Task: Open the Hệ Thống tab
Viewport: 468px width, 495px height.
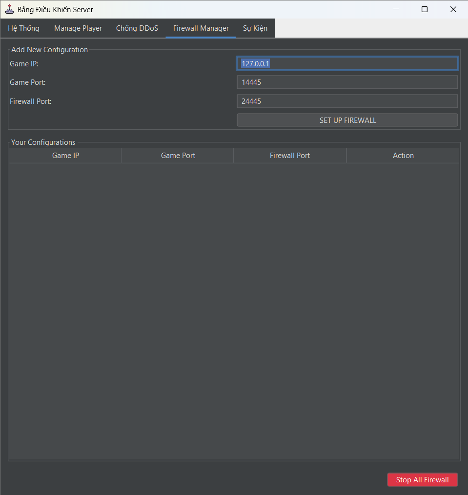Action: [24, 28]
